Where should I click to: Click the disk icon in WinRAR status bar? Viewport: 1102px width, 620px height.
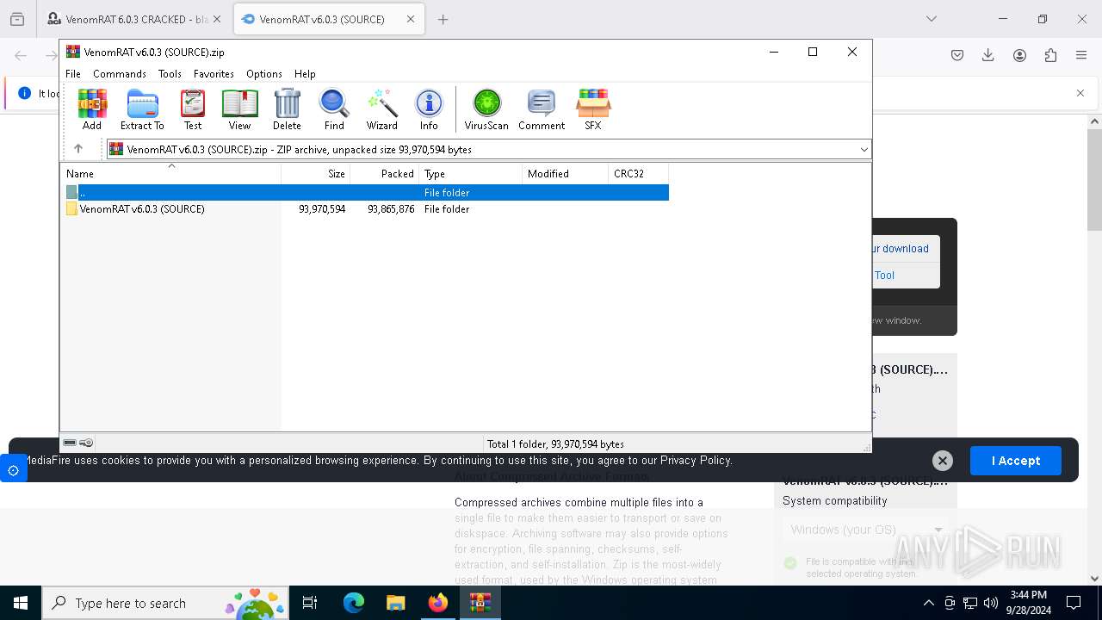[71, 443]
